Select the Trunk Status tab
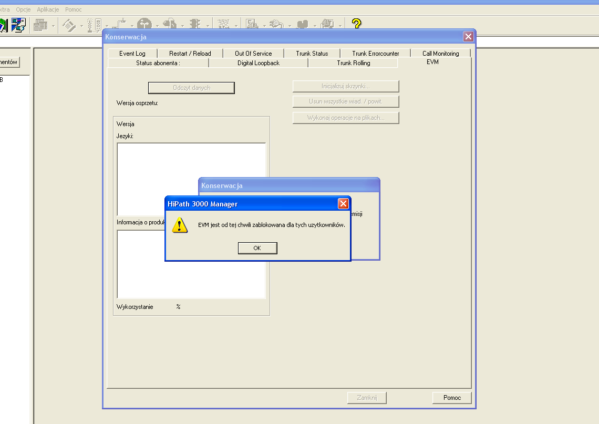Image resolution: width=599 pixels, height=424 pixels. pos(312,54)
